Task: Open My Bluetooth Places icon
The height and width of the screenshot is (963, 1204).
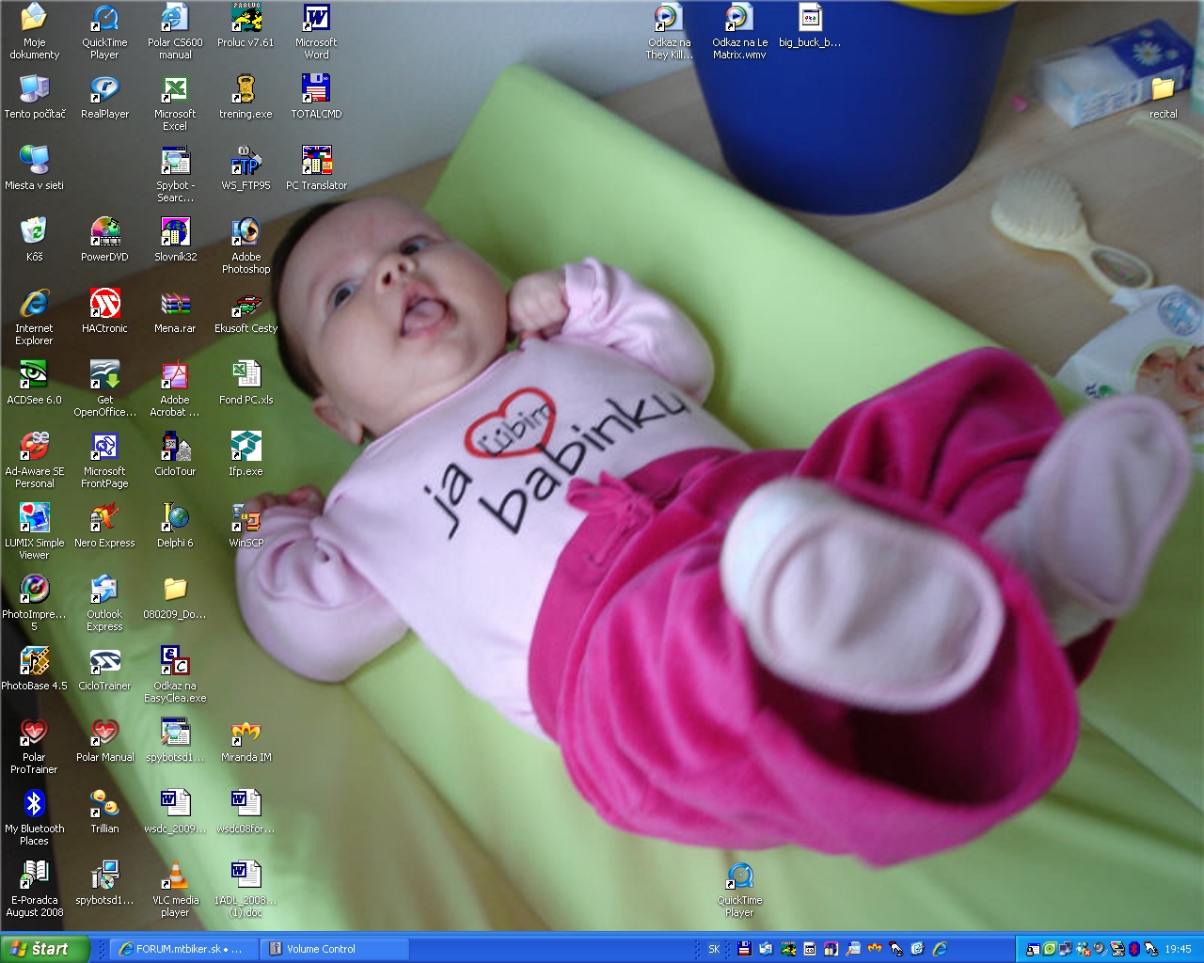Action: (34, 804)
